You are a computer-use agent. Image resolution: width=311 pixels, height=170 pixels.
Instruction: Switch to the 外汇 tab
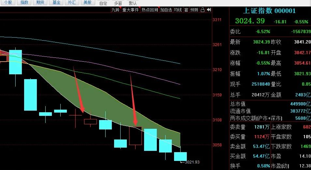[72, 2]
